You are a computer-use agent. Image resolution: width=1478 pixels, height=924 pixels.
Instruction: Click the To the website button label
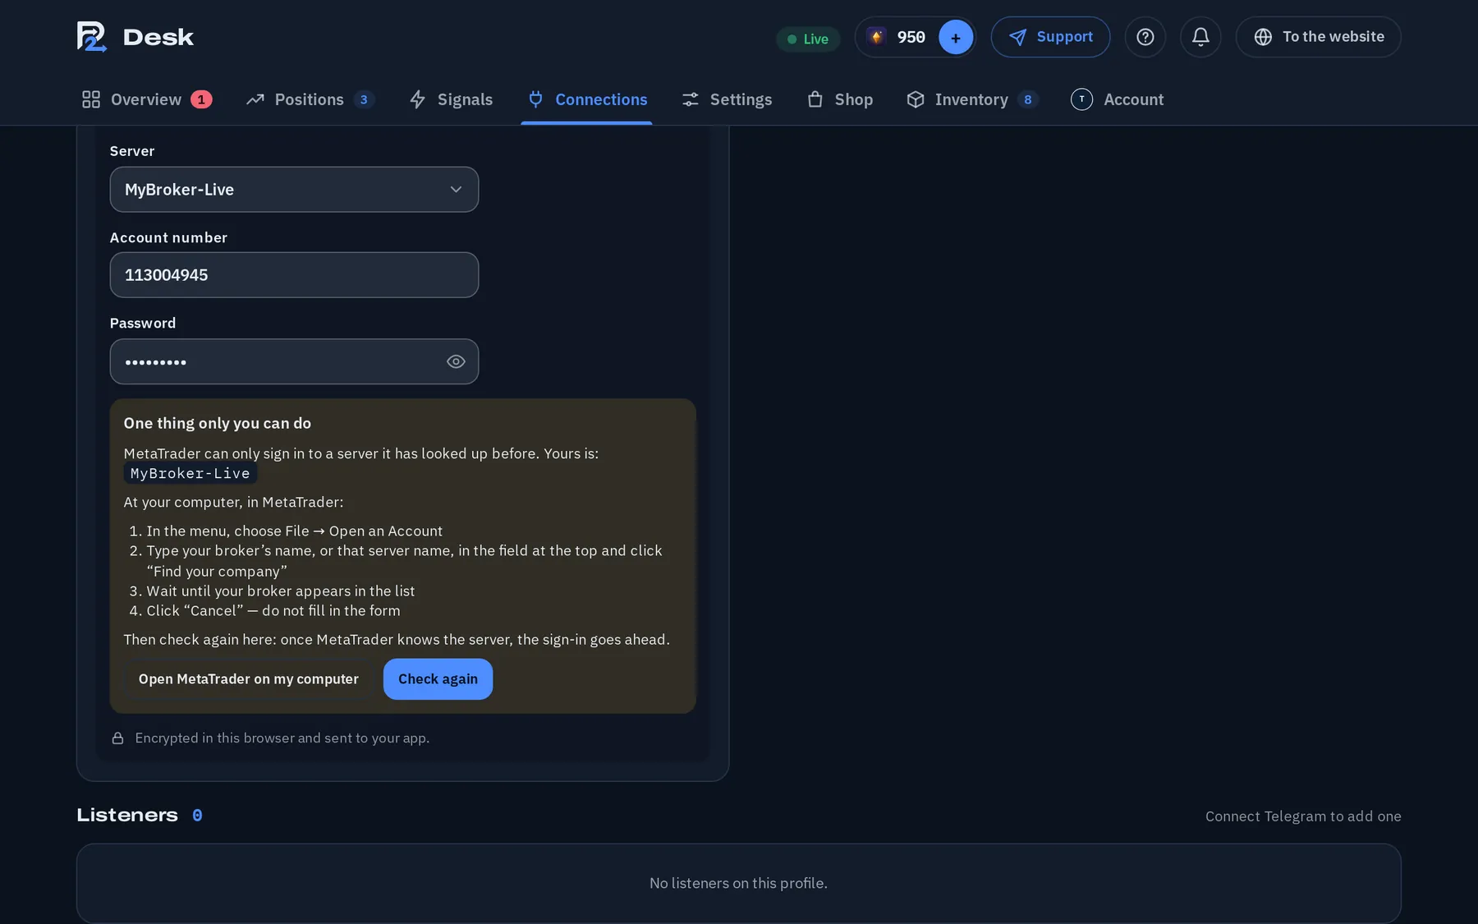pos(1333,37)
